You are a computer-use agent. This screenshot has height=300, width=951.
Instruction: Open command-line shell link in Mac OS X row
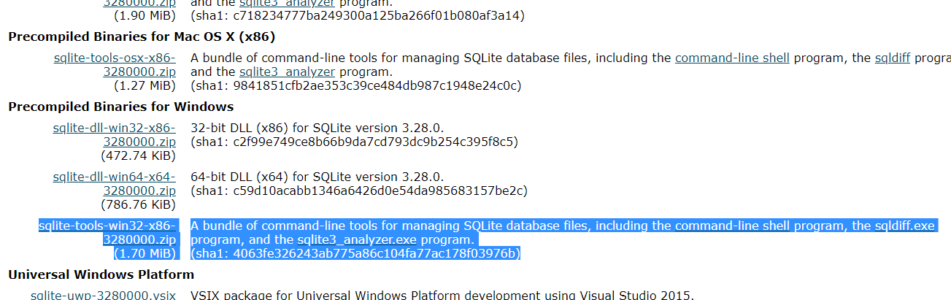coord(732,58)
